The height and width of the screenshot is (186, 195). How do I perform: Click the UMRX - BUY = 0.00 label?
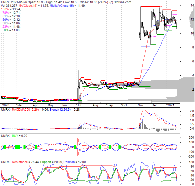click(14, 136)
